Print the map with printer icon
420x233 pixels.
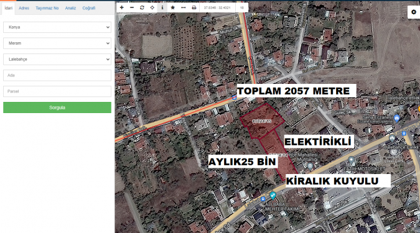click(194, 7)
